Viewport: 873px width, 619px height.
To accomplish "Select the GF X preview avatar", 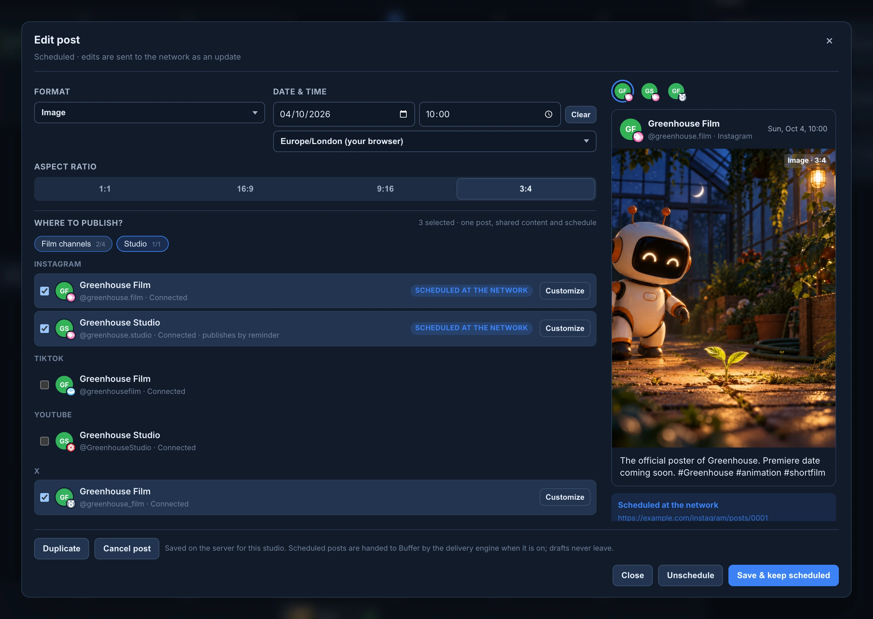I will pyautogui.click(x=676, y=91).
